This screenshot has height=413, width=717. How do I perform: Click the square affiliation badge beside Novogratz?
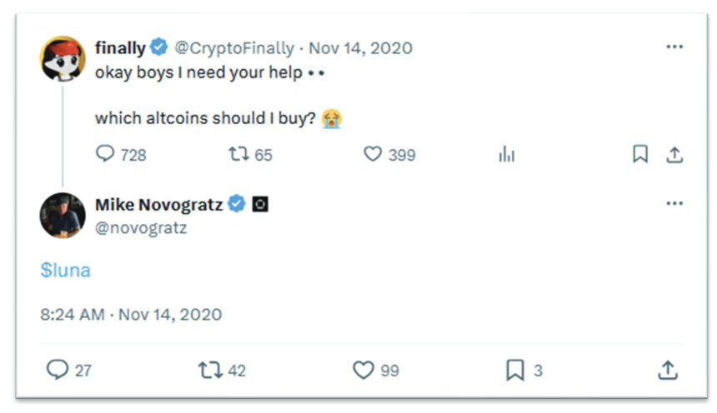click(x=259, y=205)
